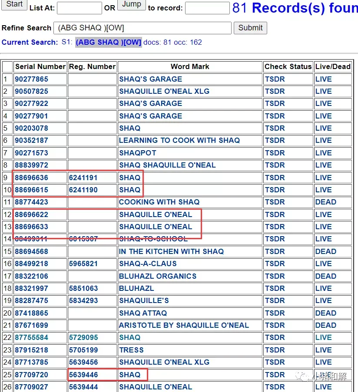Open registration number 5639446
358x392 pixels.
pos(83,375)
